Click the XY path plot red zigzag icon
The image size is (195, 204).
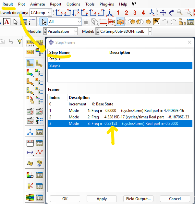click(39, 152)
